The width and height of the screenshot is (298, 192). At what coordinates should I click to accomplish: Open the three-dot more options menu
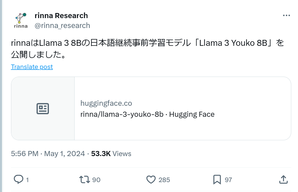pos(286,16)
